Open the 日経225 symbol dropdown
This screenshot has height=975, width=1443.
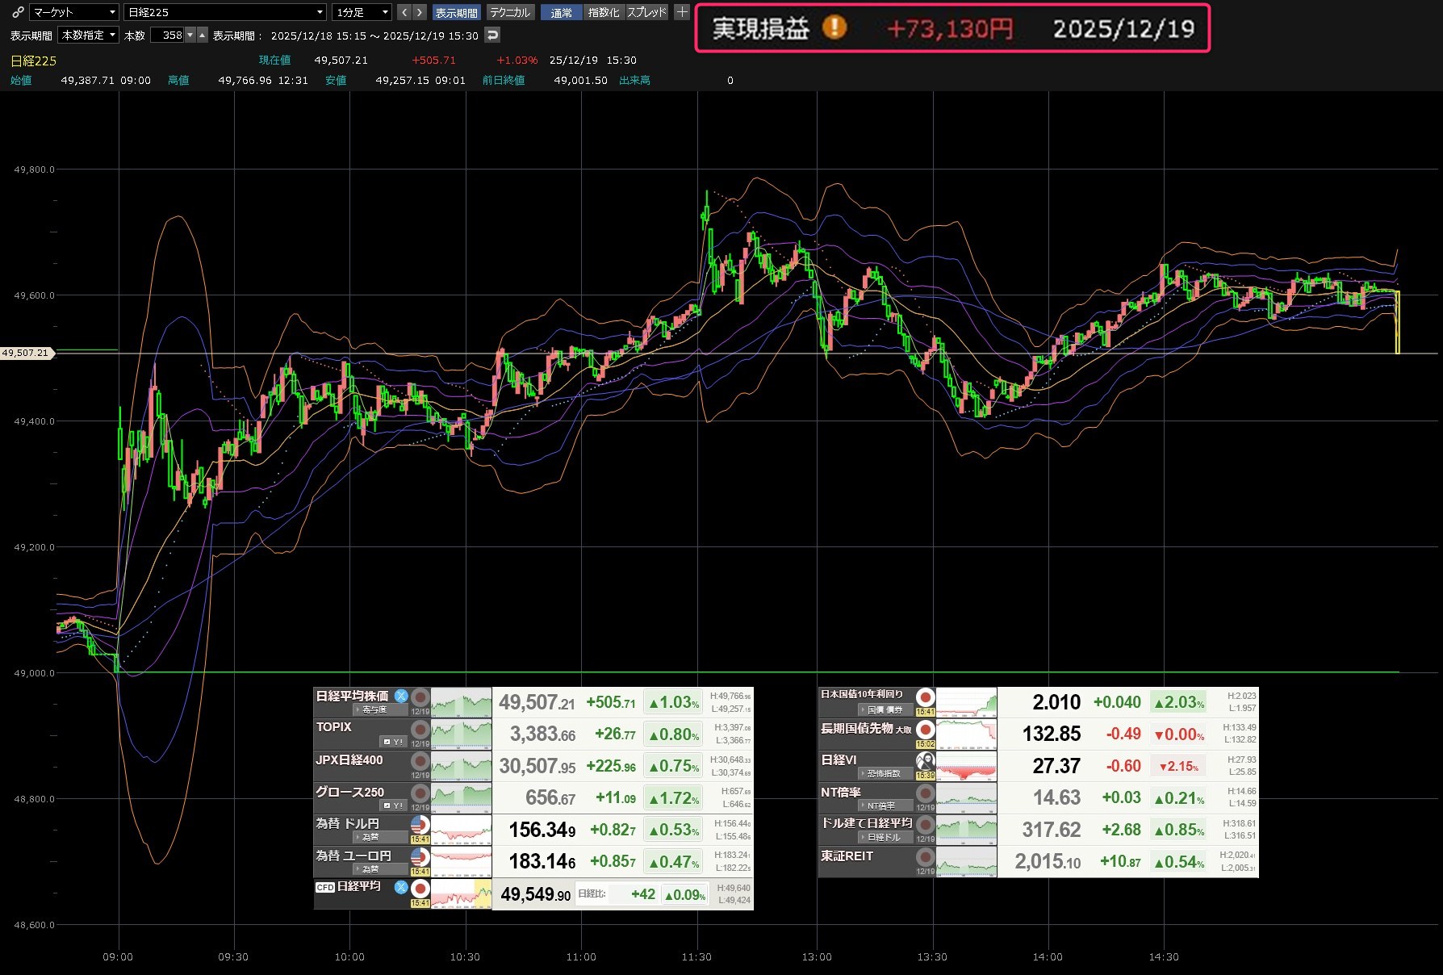[x=225, y=12]
